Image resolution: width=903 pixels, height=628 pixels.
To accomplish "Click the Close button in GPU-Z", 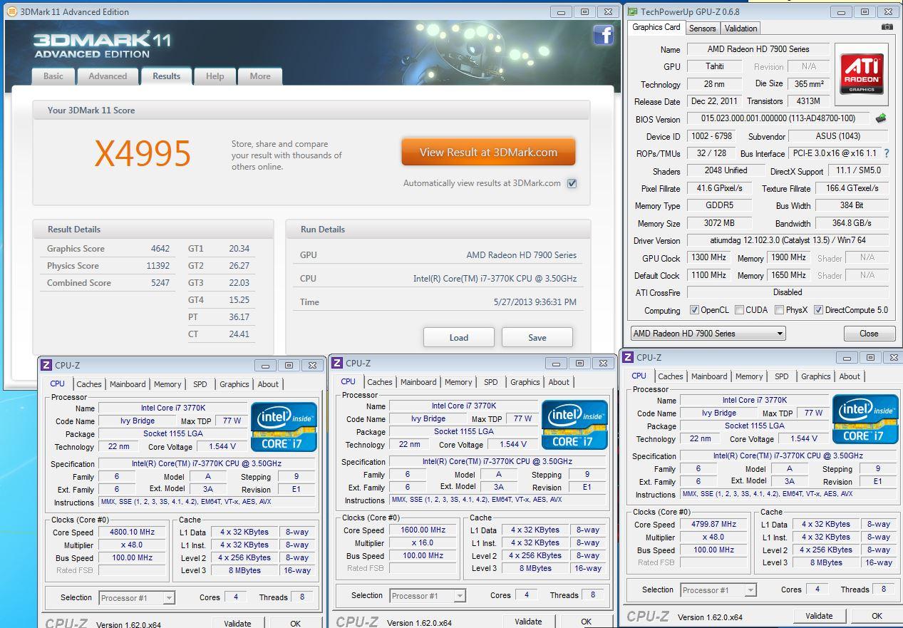I will pyautogui.click(x=869, y=333).
